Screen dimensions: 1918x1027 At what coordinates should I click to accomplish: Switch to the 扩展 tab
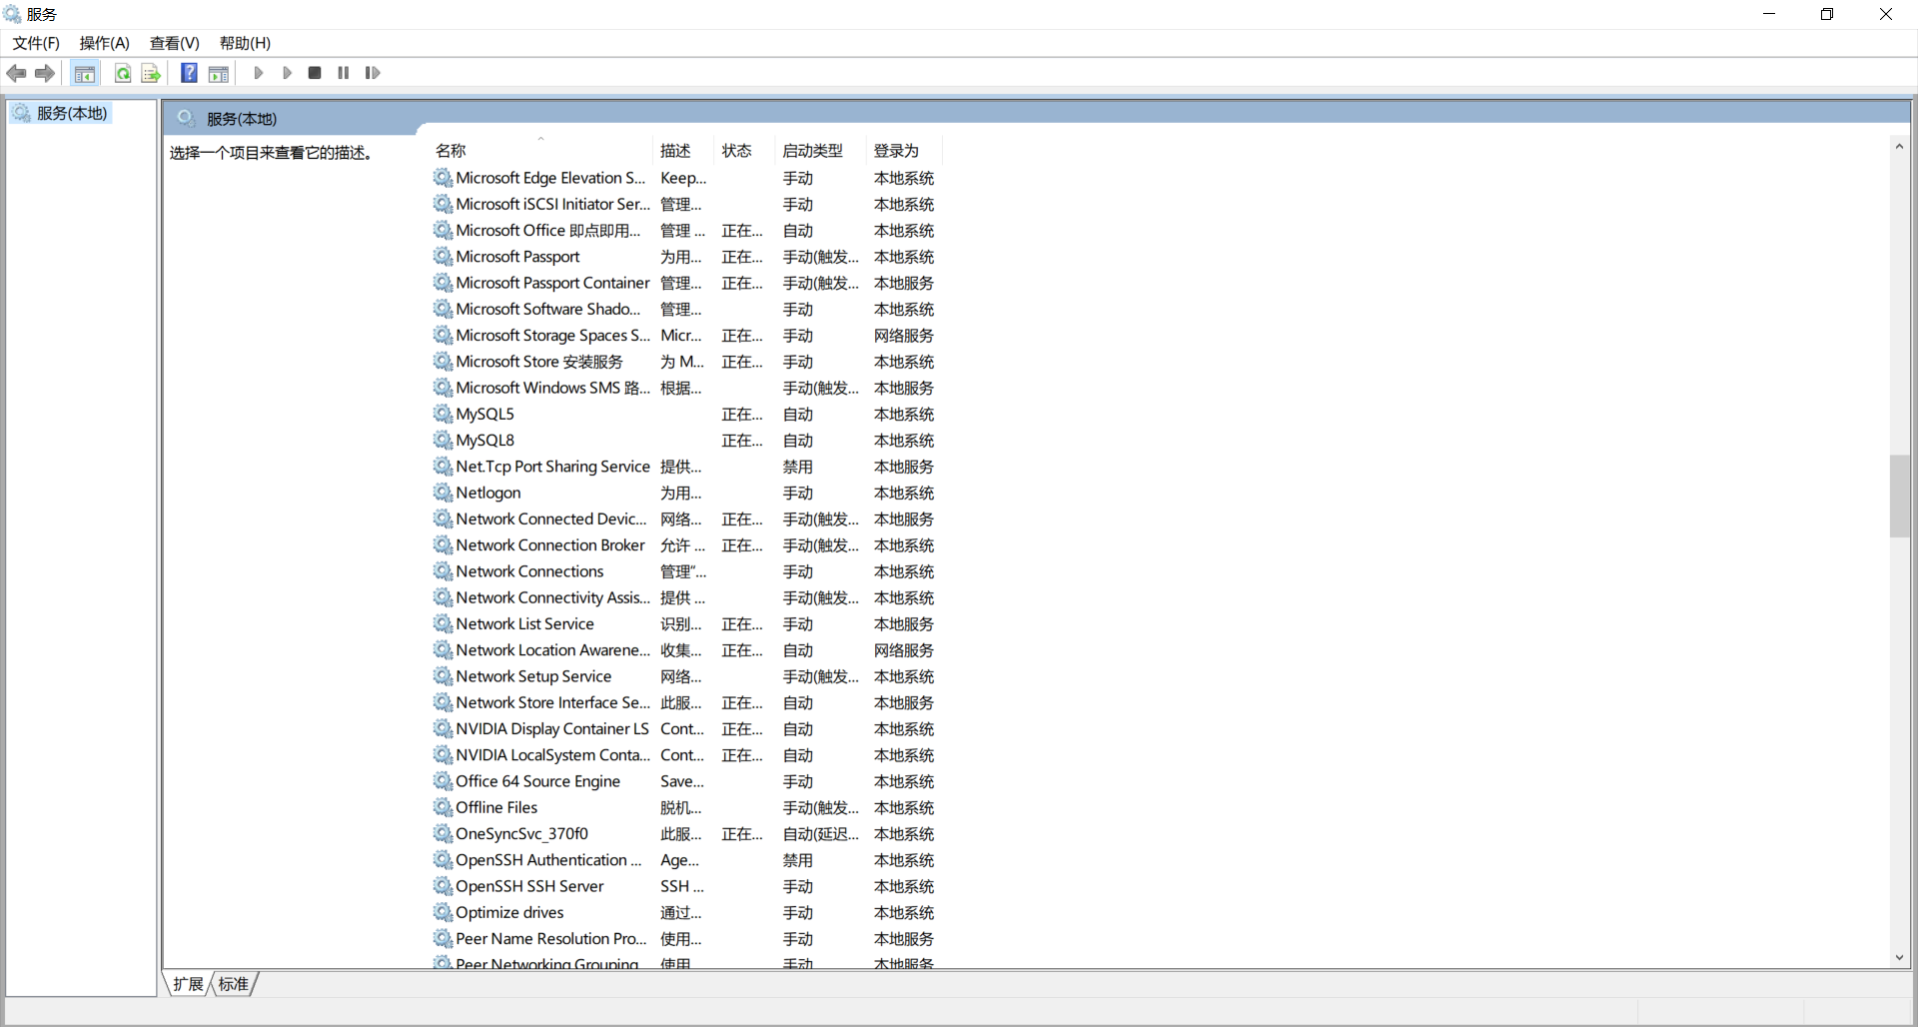[x=188, y=984]
